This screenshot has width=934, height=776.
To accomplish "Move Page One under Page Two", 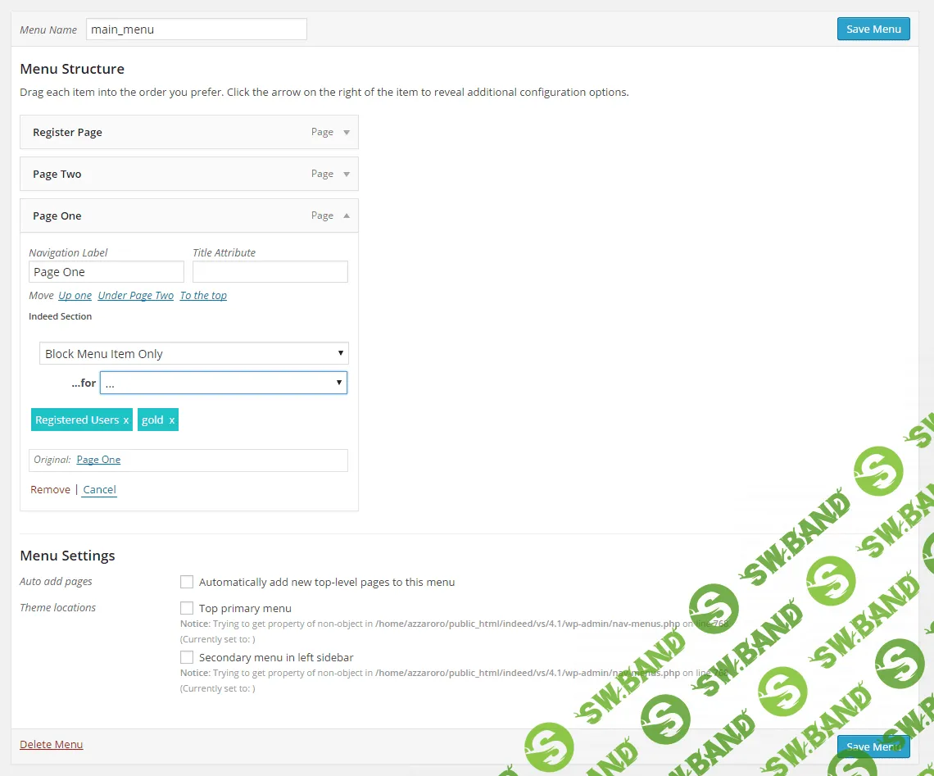I will (136, 296).
